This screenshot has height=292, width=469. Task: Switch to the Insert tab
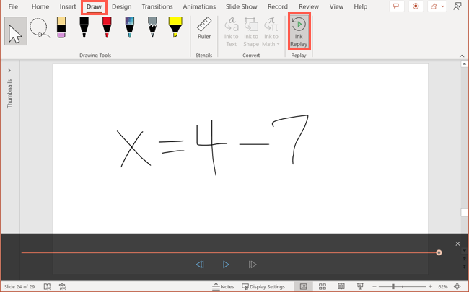click(x=68, y=6)
